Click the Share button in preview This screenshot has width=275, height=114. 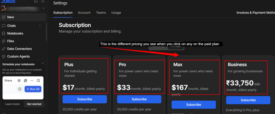coord(8,80)
